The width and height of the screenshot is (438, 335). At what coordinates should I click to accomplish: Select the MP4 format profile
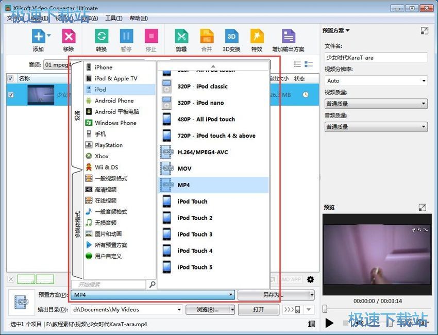pos(213,185)
